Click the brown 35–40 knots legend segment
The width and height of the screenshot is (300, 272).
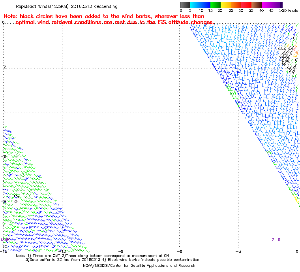[257, 5]
